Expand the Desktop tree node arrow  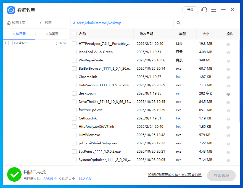tap(6, 43)
